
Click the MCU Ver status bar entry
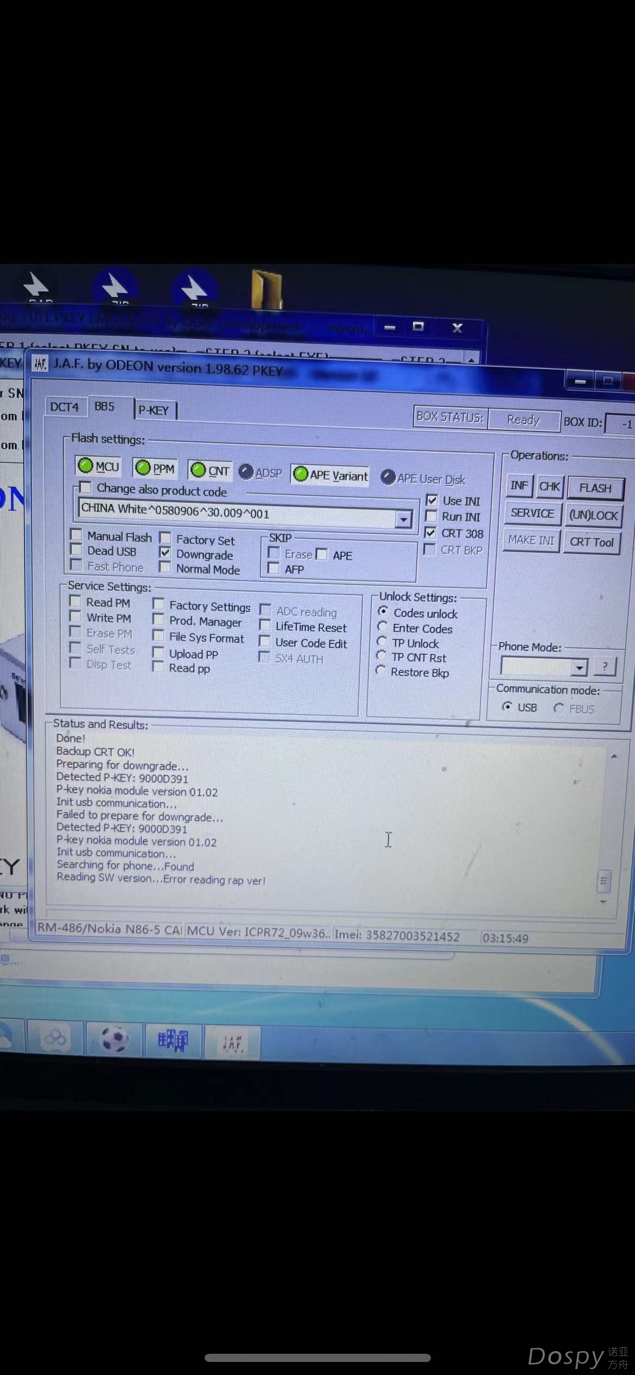[x=258, y=932]
